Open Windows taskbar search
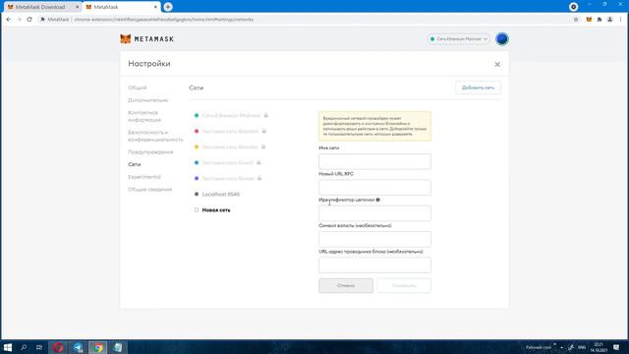The image size is (629, 354). (24, 347)
